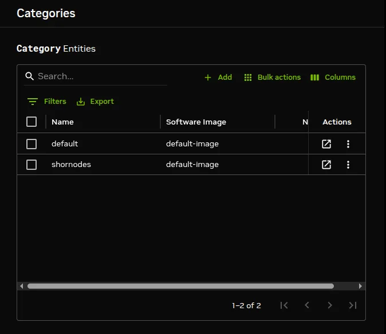Screen dimensions: 386x334
Task: Click the 'default' name cell
Action: point(65,143)
